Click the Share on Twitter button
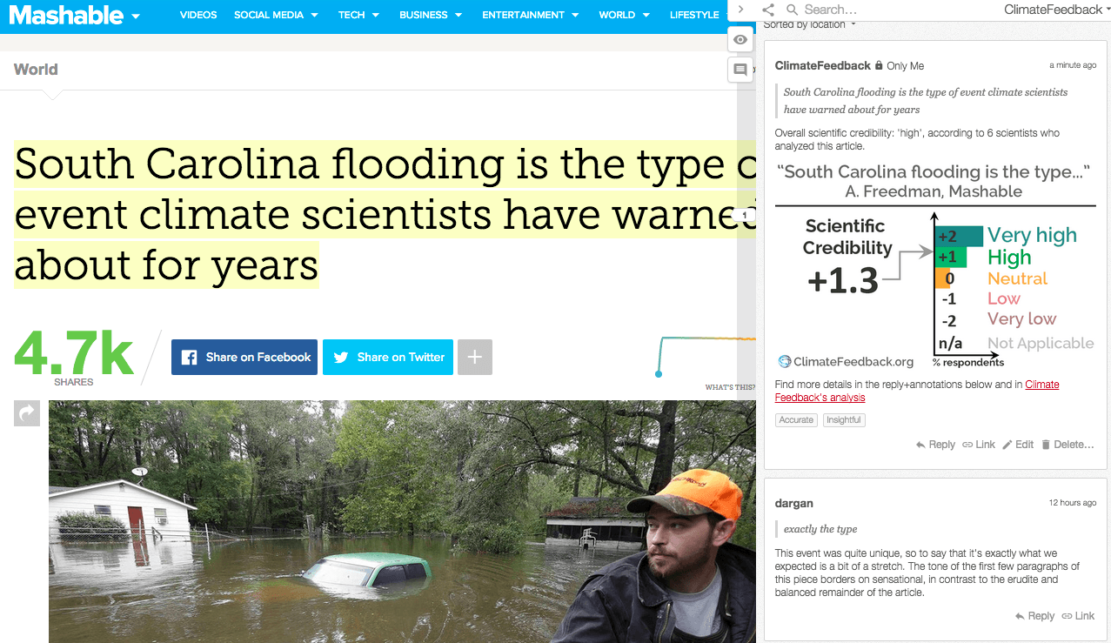This screenshot has height=643, width=1111. tap(388, 357)
